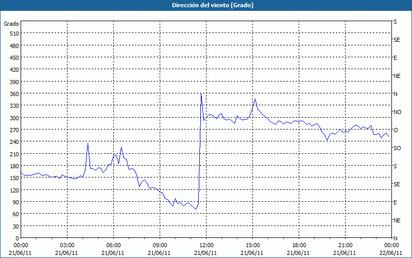Image resolution: width=412 pixels, height=258 pixels.
Task: Click the 'E' compass label beside the 90 gridline
Action: coord(395,202)
